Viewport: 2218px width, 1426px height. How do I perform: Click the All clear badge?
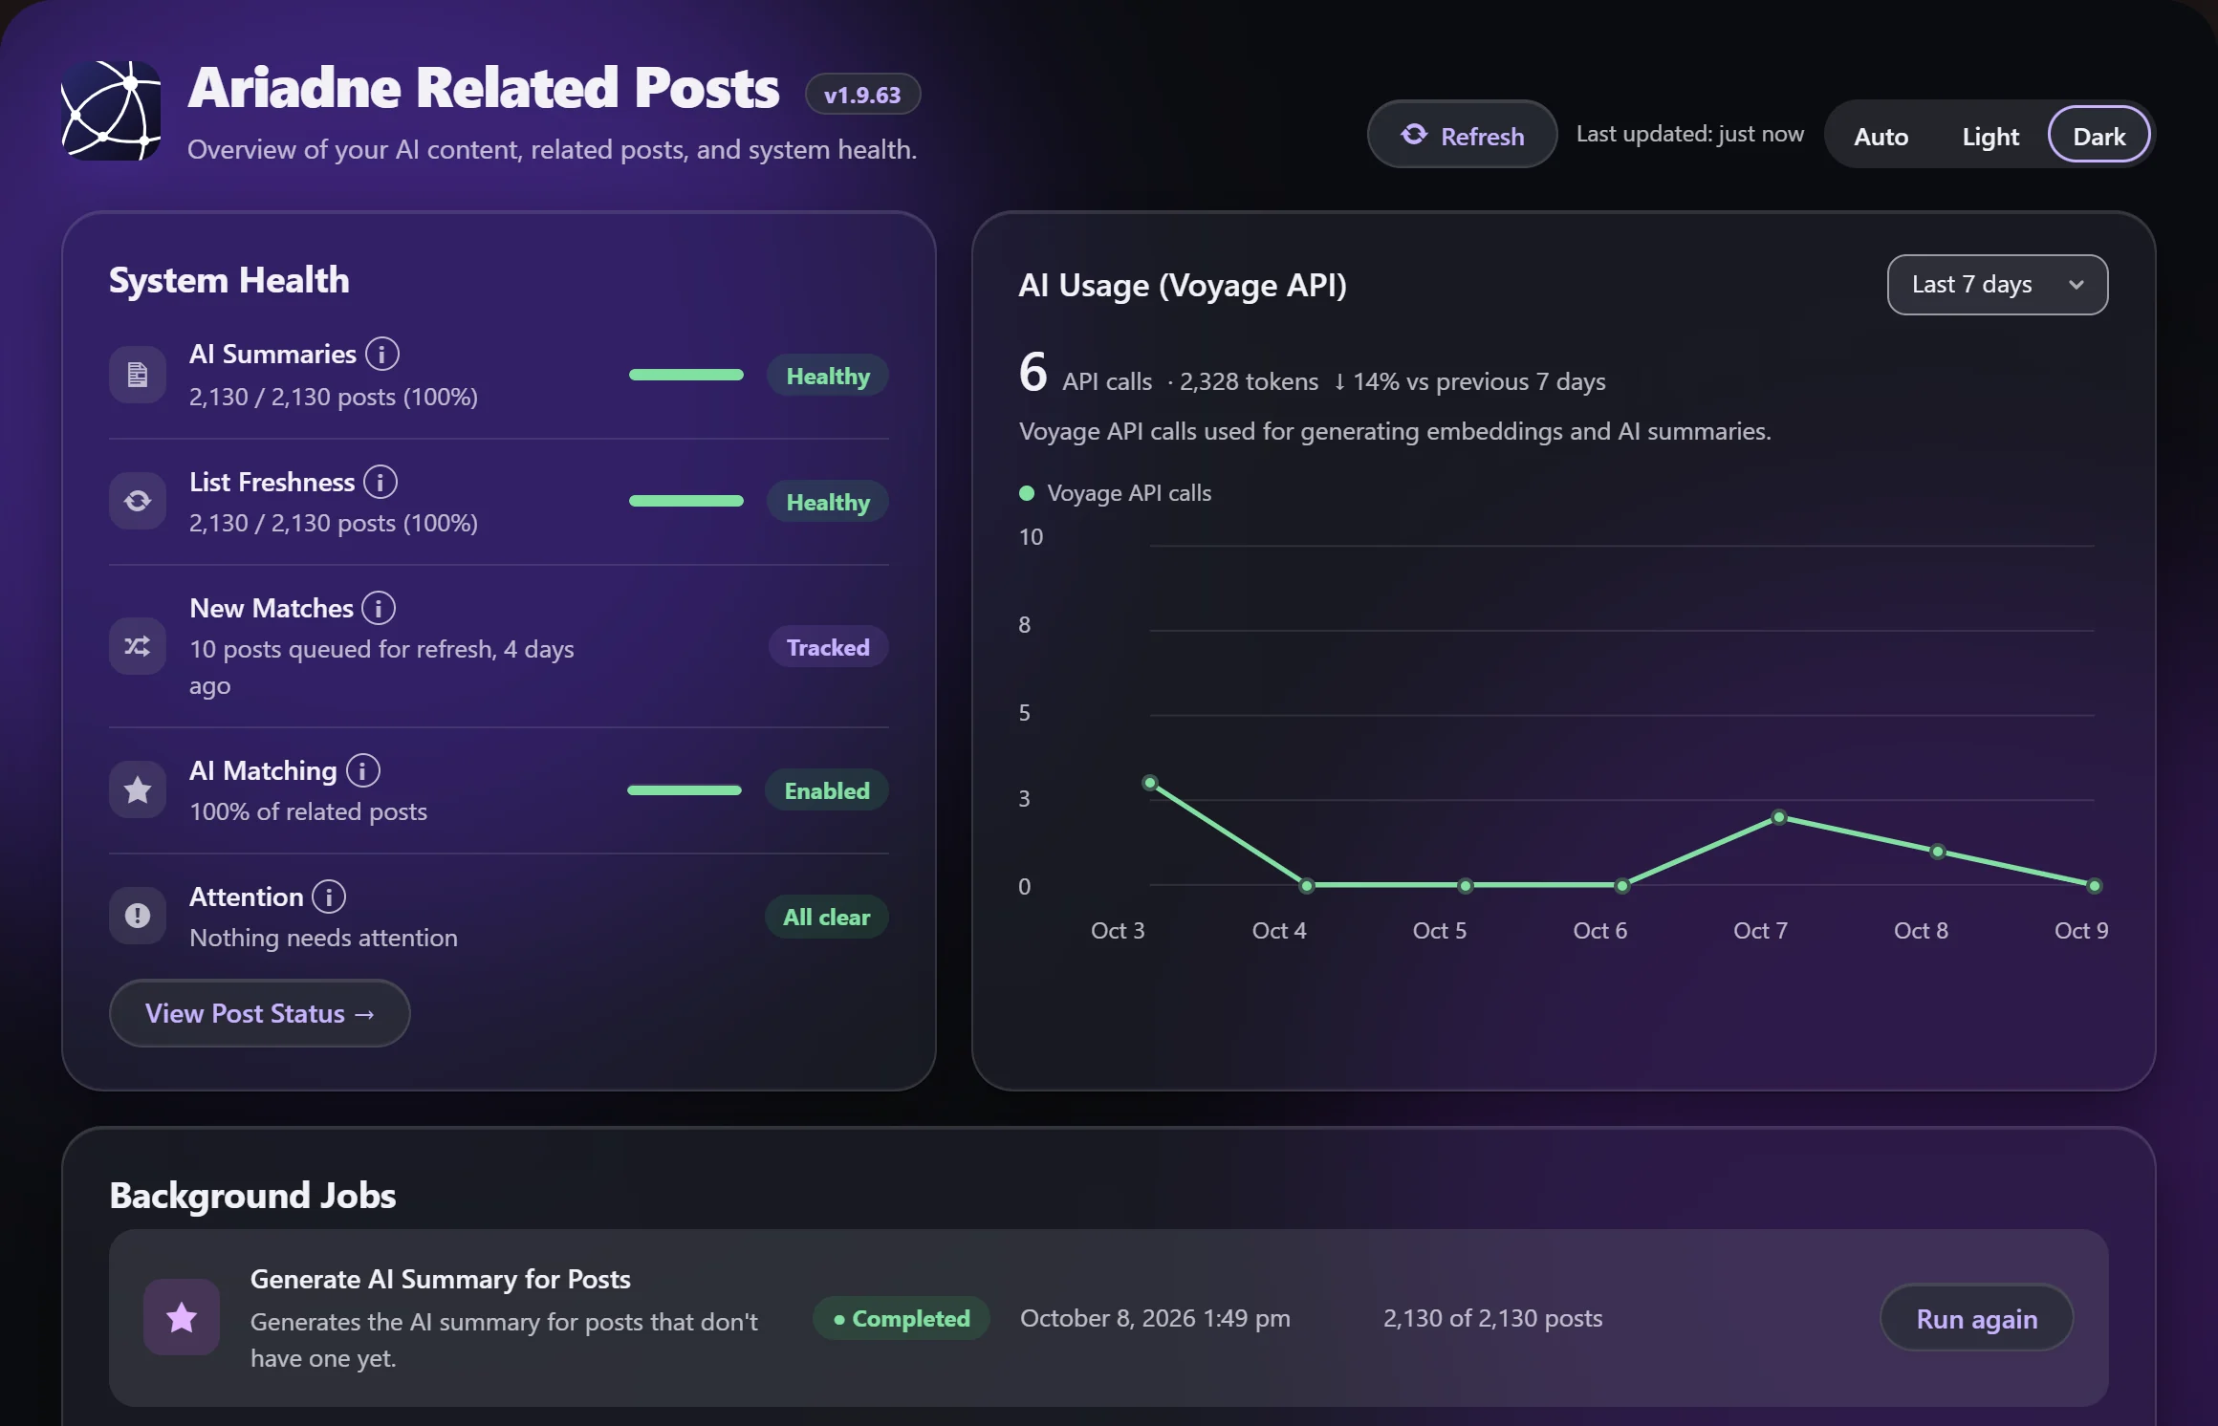pyautogui.click(x=827, y=917)
